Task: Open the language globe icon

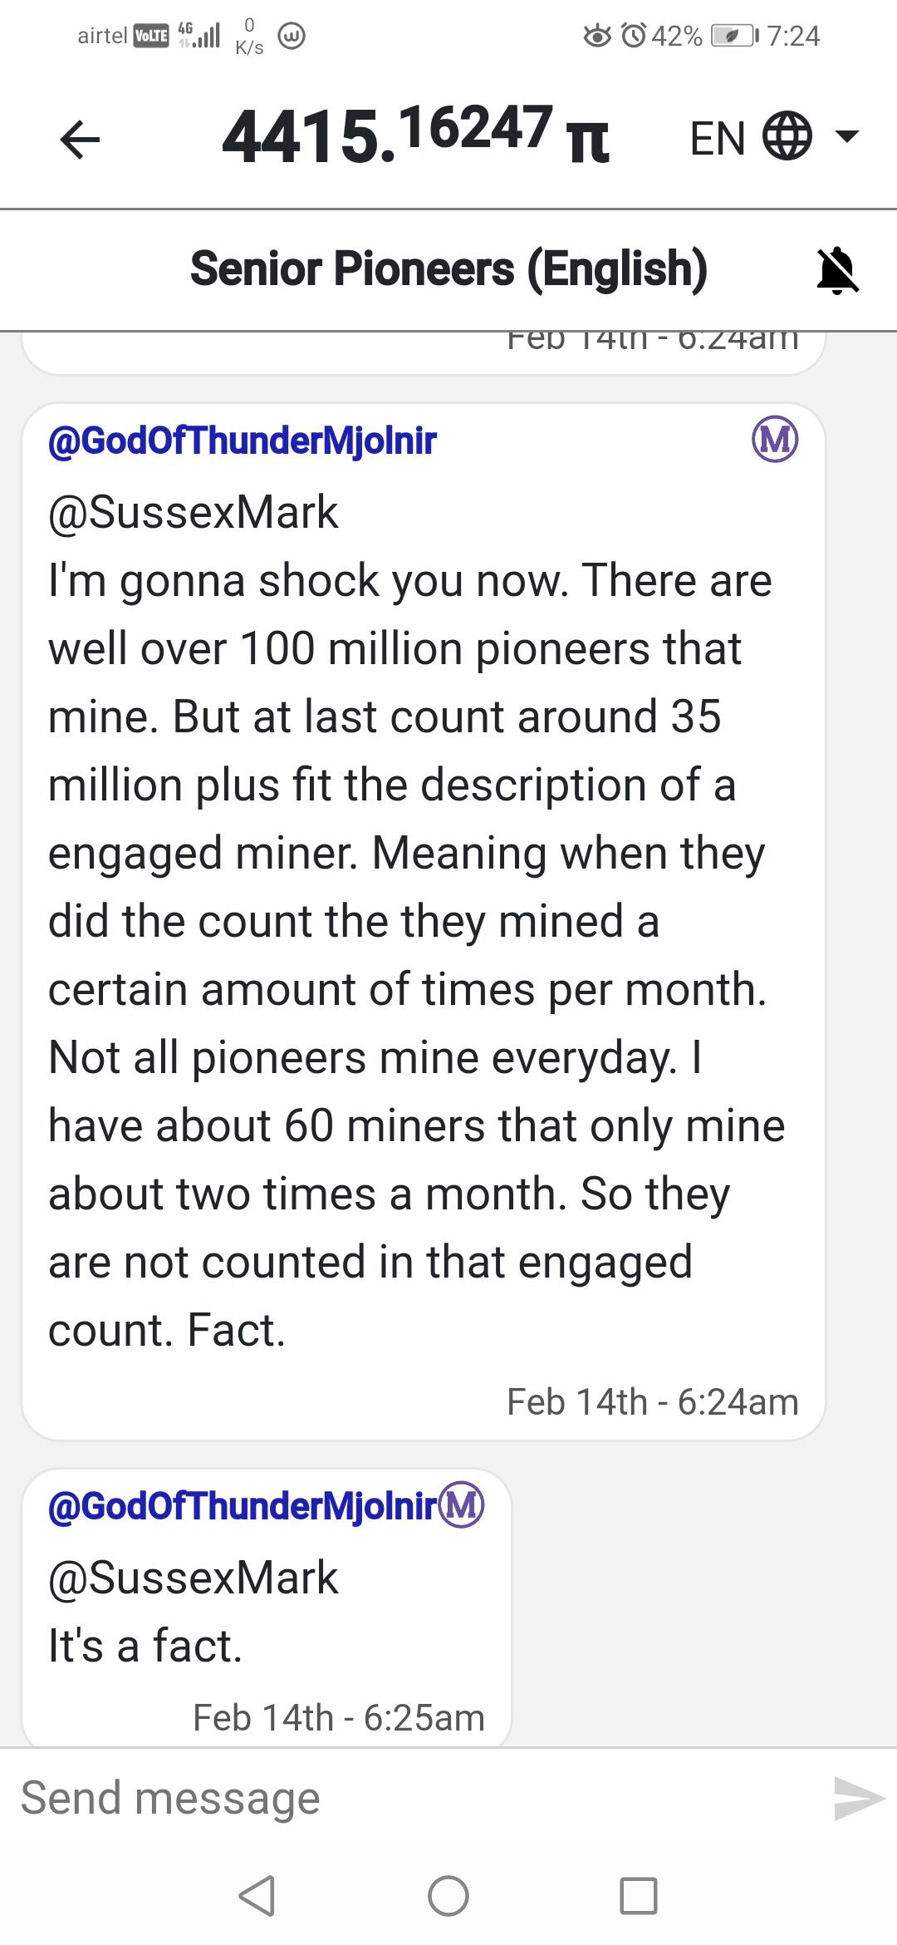Action: click(x=787, y=137)
